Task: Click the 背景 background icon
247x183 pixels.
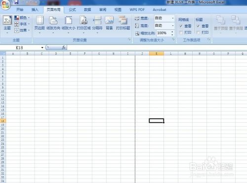Action: click(x=109, y=20)
